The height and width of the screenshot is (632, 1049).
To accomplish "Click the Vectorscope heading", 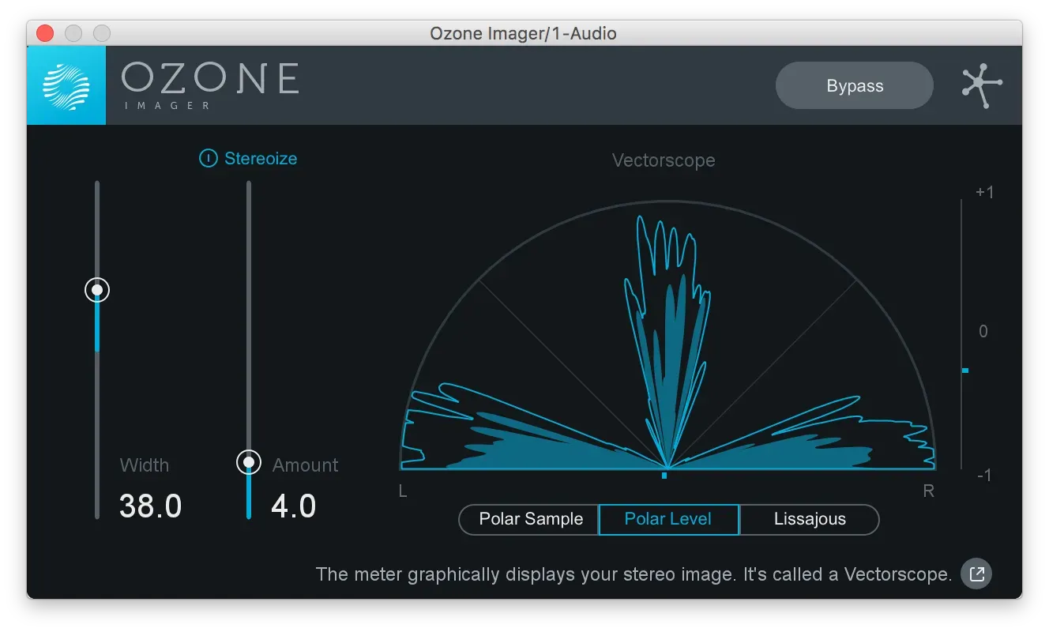I will pos(664,160).
